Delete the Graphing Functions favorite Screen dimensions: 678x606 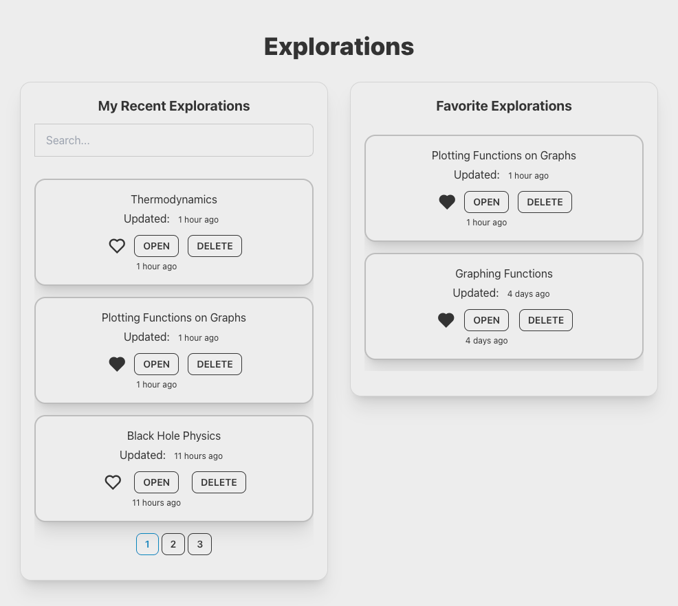pos(545,320)
